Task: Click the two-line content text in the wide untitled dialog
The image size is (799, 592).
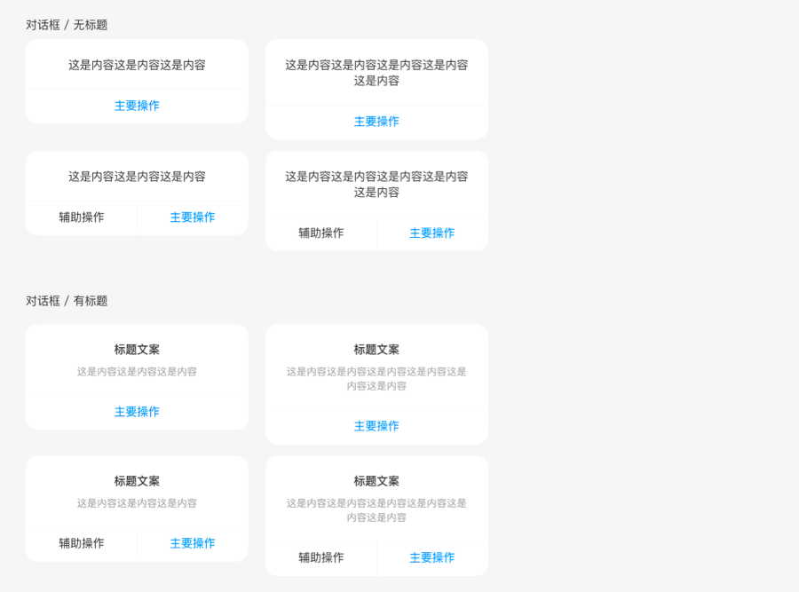Action: pyautogui.click(x=376, y=73)
